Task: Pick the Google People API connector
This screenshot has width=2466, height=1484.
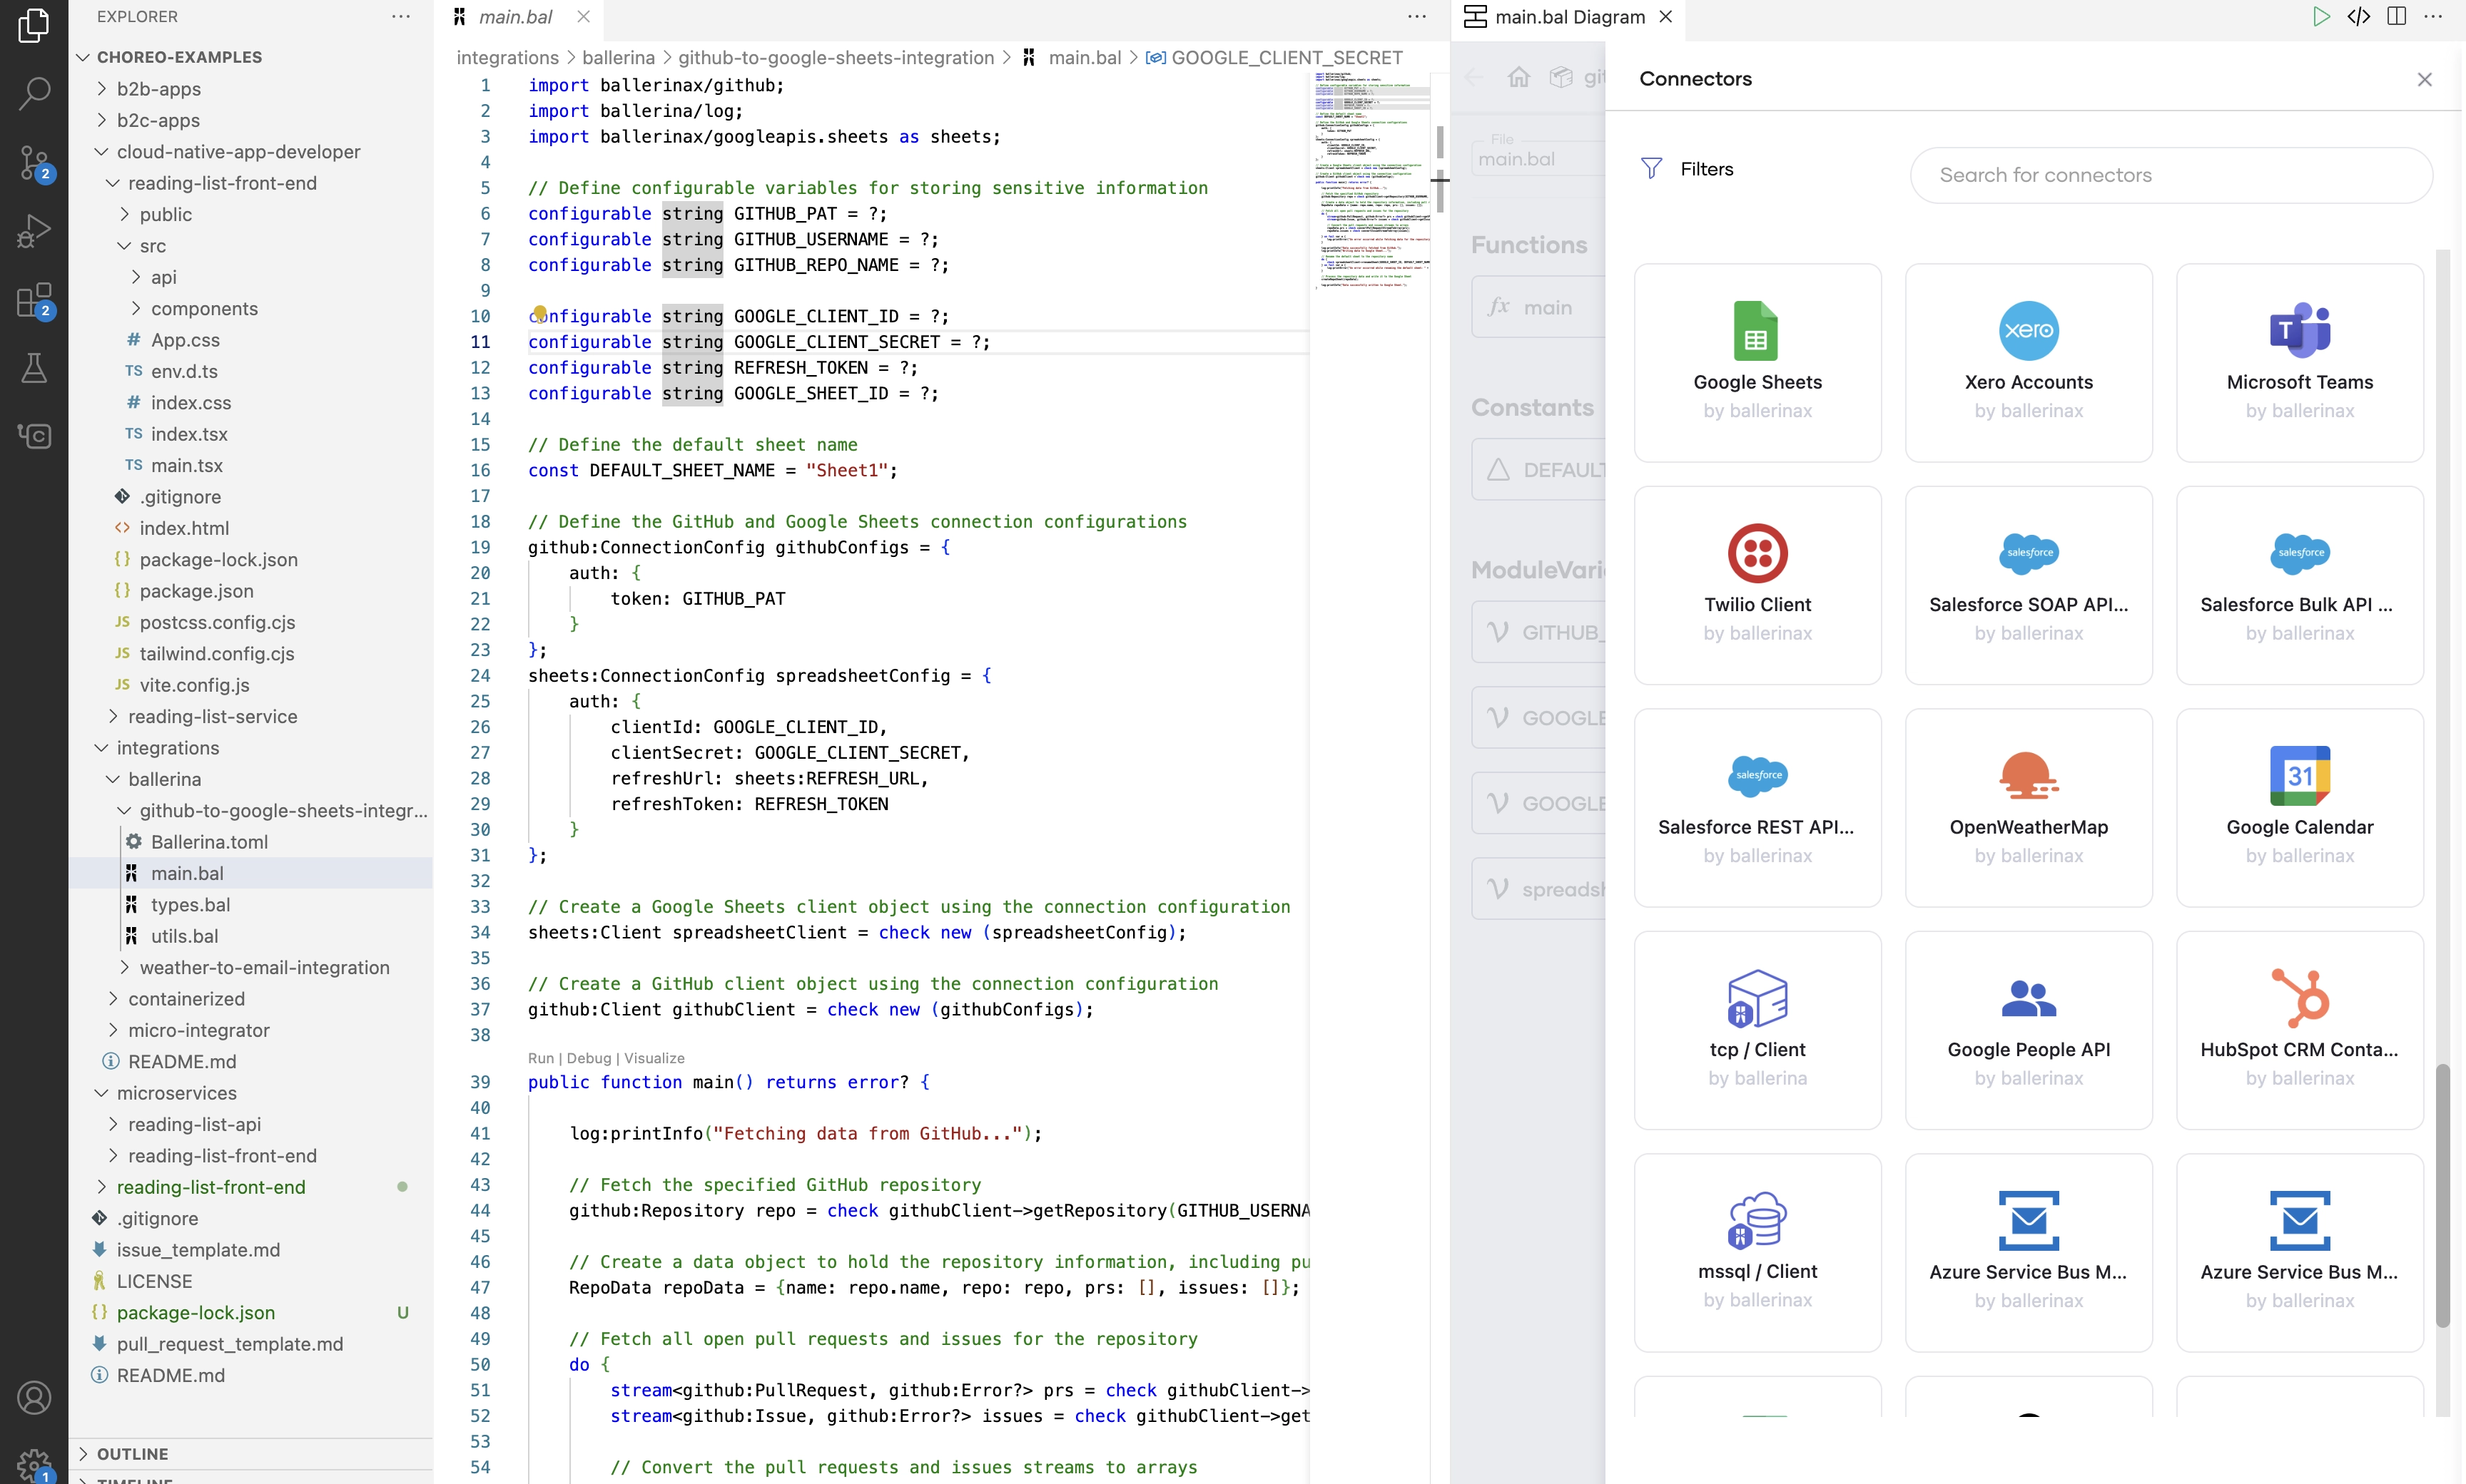Action: 2029,1030
